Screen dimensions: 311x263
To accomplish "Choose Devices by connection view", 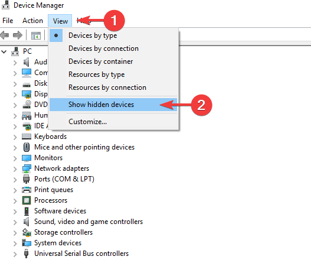I will pyautogui.click(x=103, y=48).
